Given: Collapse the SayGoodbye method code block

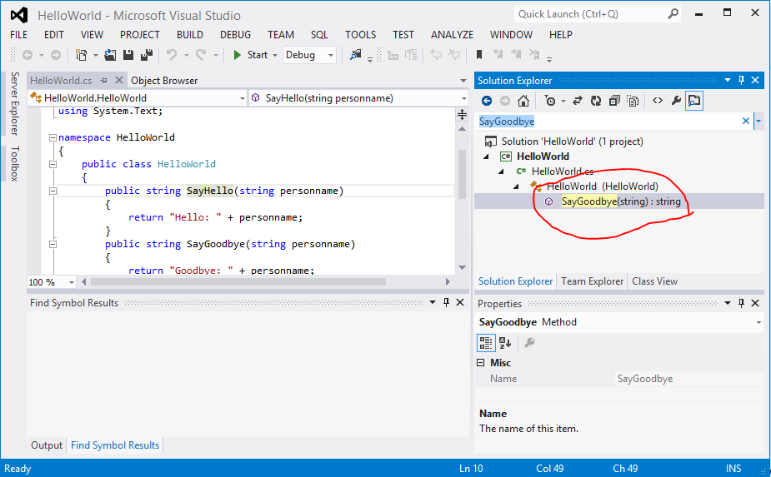Looking at the screenshot, I should 53,244.
